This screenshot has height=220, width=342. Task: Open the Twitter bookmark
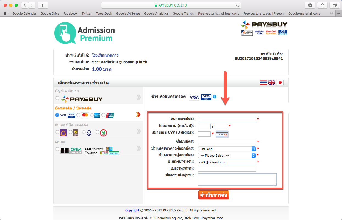(x=87, y=13)
